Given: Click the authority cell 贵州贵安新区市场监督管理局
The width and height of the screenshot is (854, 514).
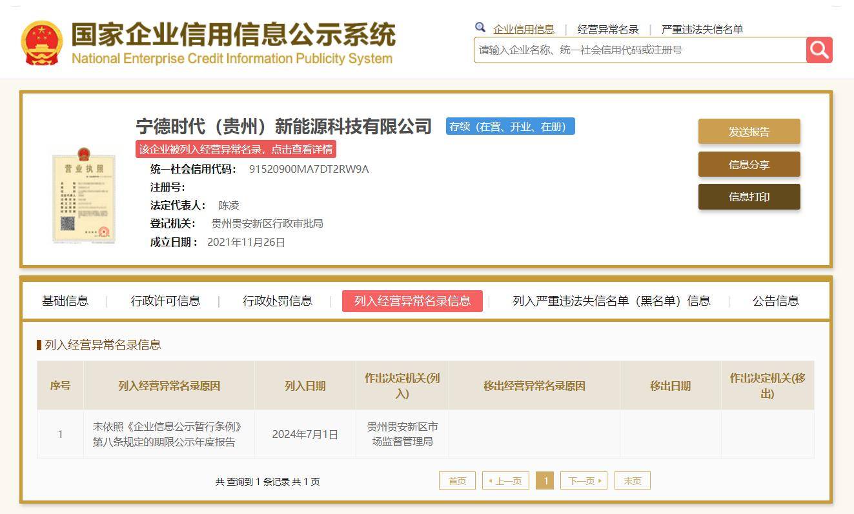Looking at the screenshot, I should click(x=402, y=434).
